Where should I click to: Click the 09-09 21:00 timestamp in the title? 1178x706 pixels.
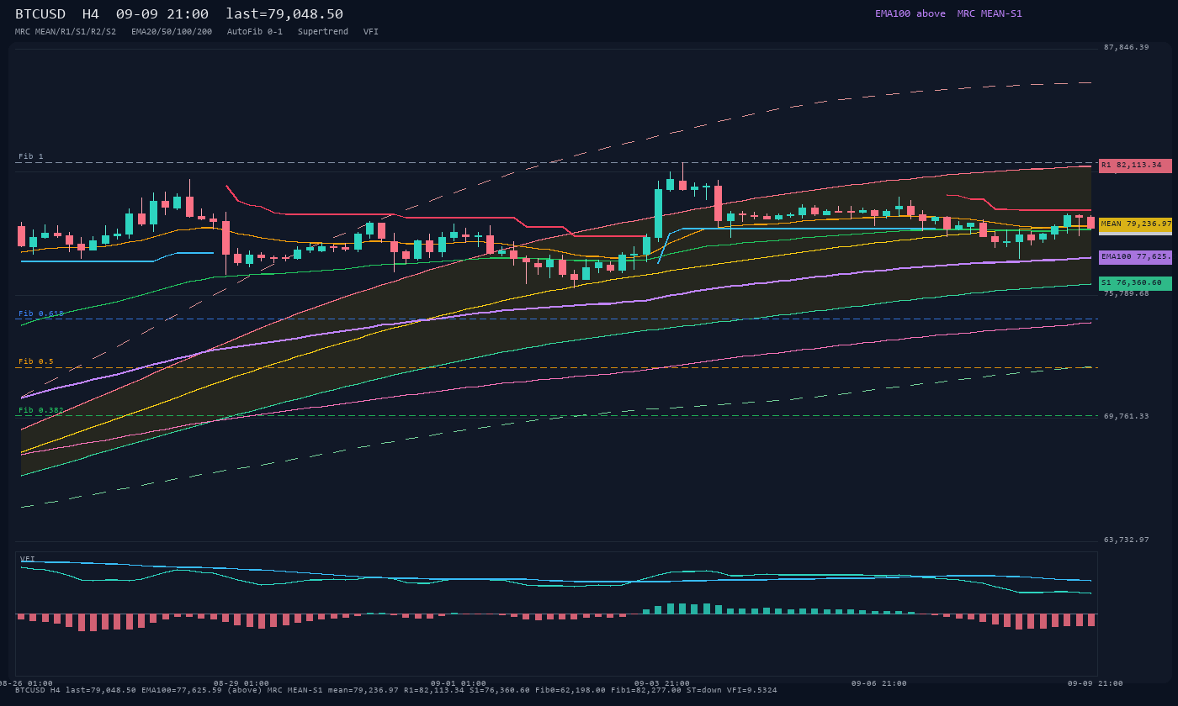(162, 14)
